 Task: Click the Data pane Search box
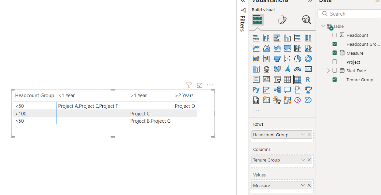(x=350, y=14)
